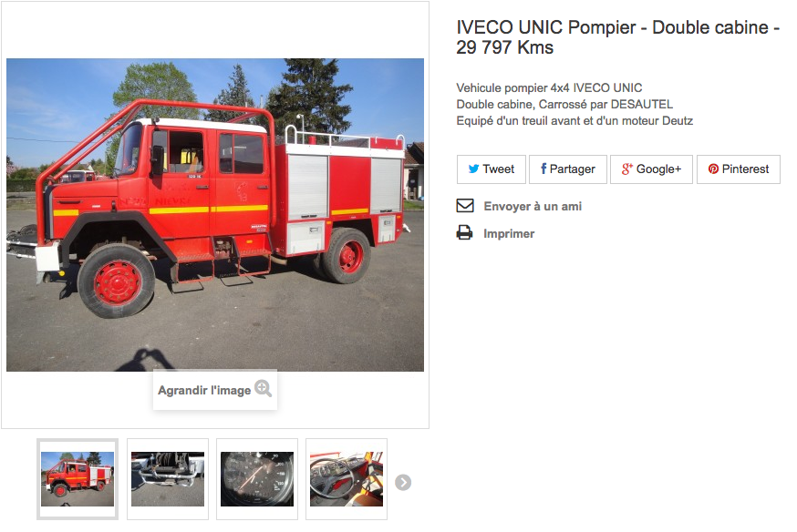Select the front winch thumbnail

pyautogui.click(x=168, y=479)
